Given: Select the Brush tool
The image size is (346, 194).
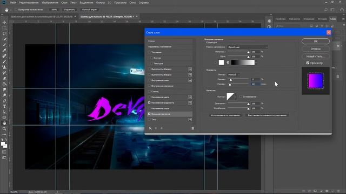Looking at the screenshot, I should click(x=4, y=61).
